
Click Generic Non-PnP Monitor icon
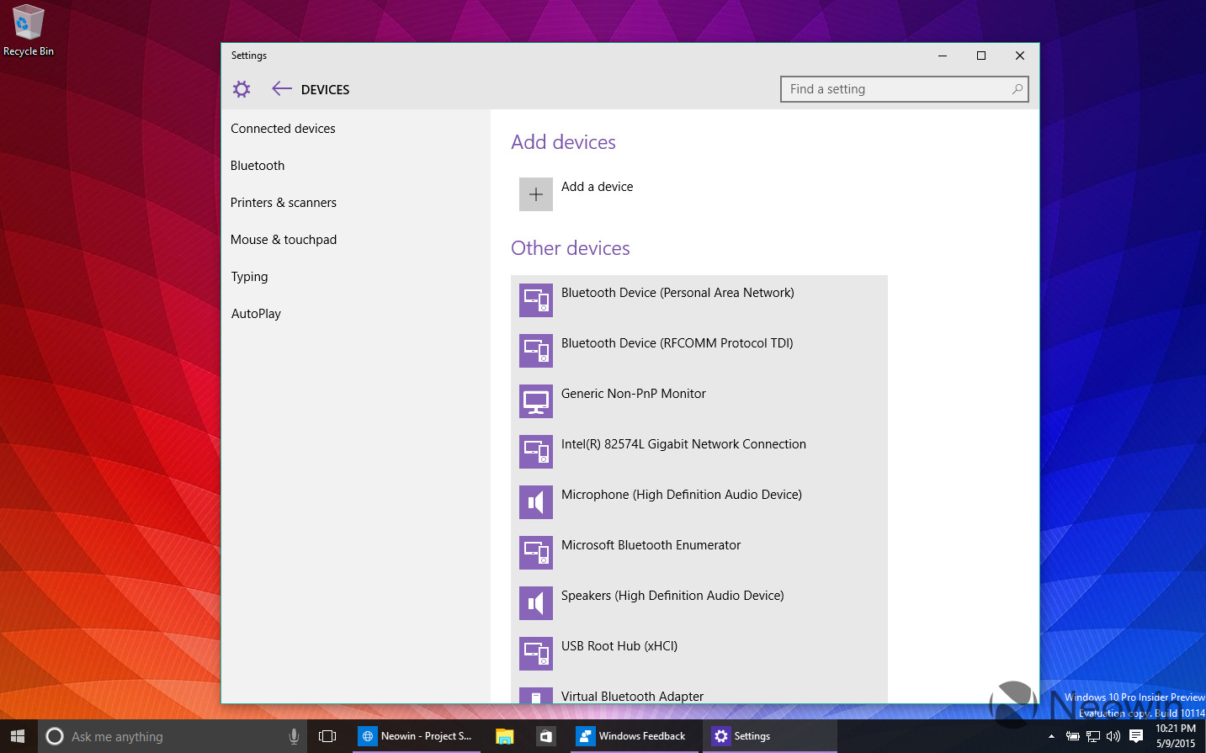click(x=536, y=401)
